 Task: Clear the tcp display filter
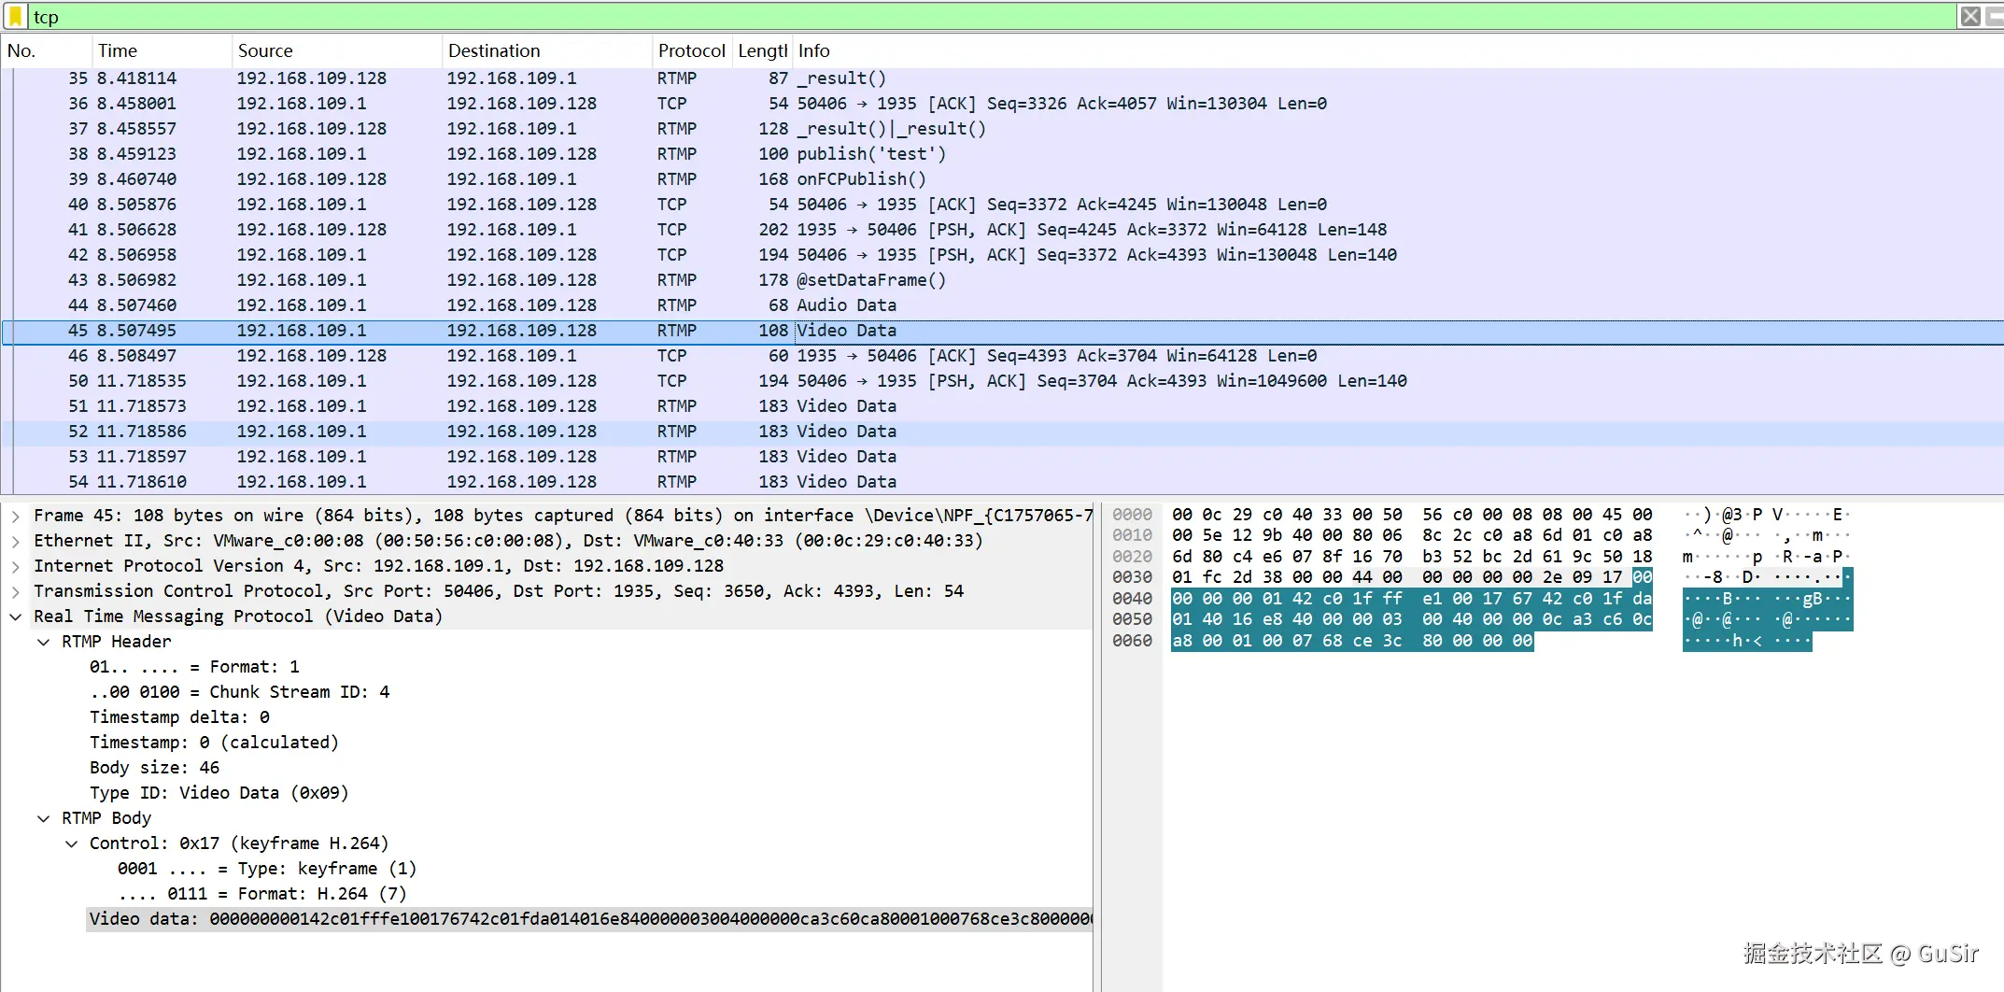coord(1970,16)
